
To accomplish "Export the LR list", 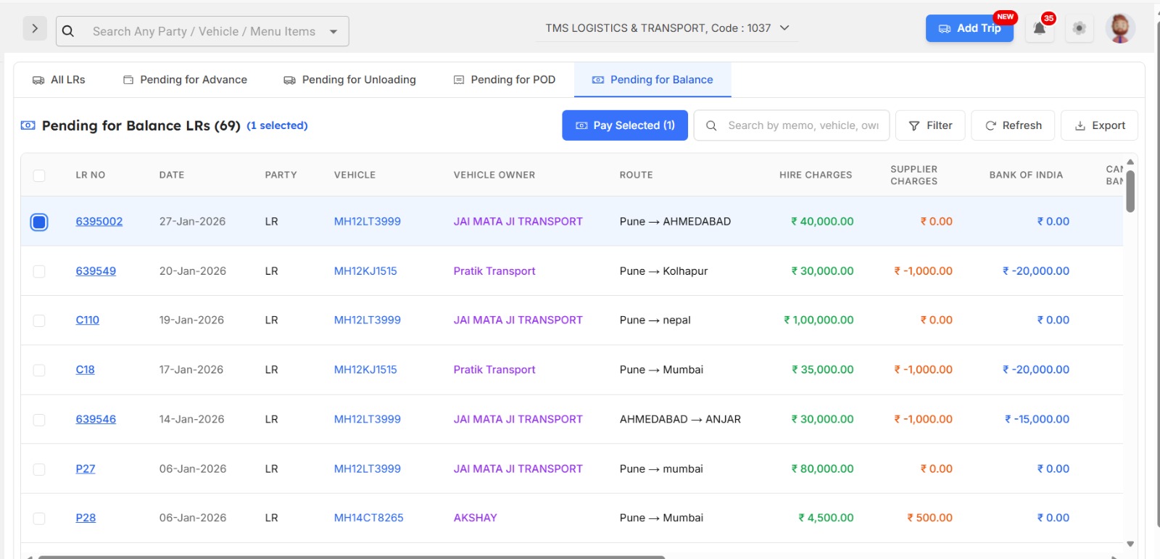I will [1099, 125].
